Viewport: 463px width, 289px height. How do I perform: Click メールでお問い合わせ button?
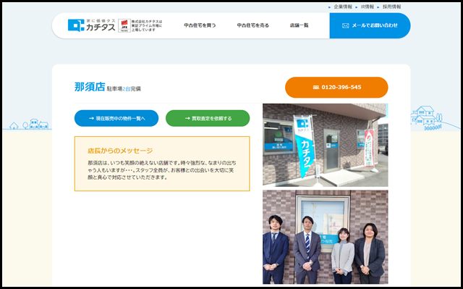[370, 25]
